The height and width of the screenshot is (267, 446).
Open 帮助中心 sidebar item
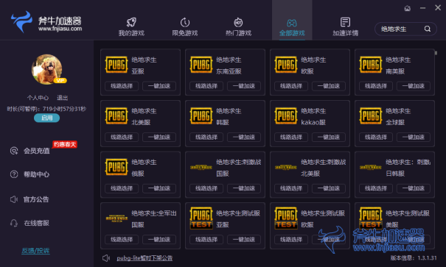click(x=36, y=174)
